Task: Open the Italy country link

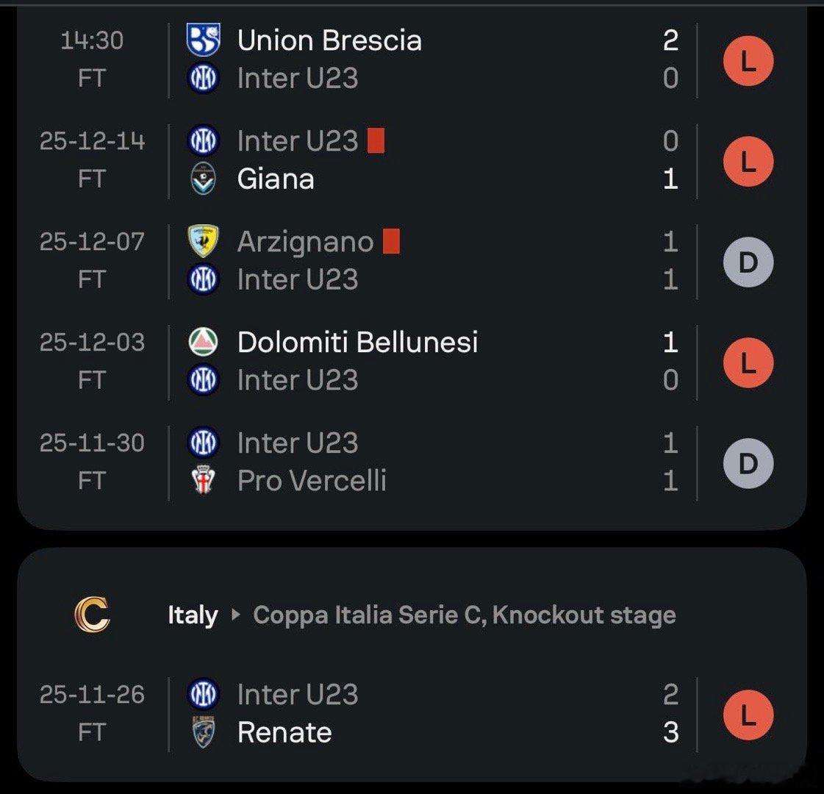Action: click(193, 615)
